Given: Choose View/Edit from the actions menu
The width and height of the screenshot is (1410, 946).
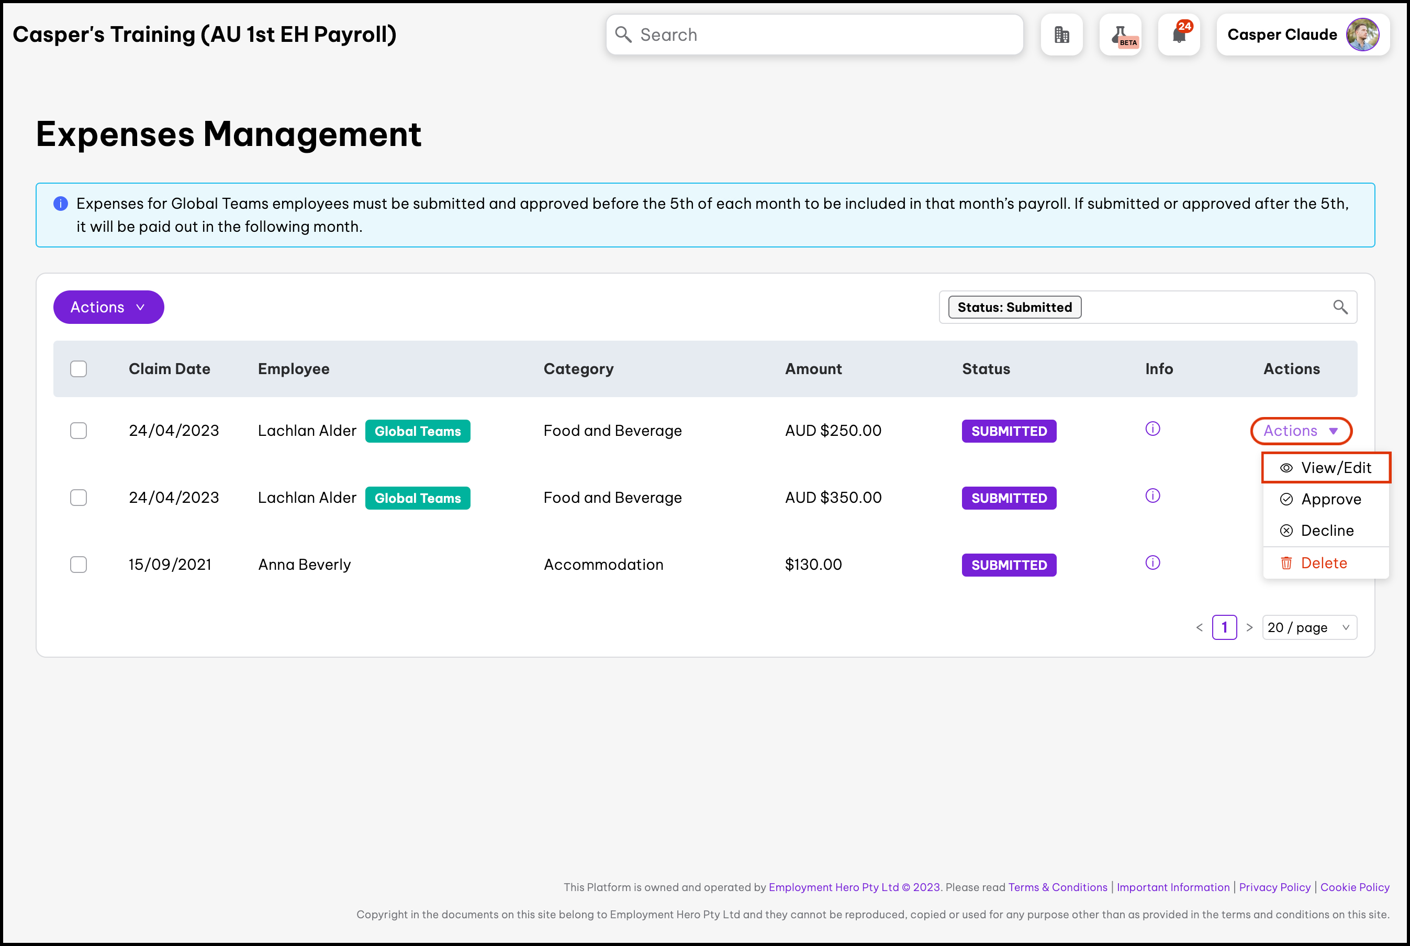Looking at the screenshot, I should click(1326, 468).
